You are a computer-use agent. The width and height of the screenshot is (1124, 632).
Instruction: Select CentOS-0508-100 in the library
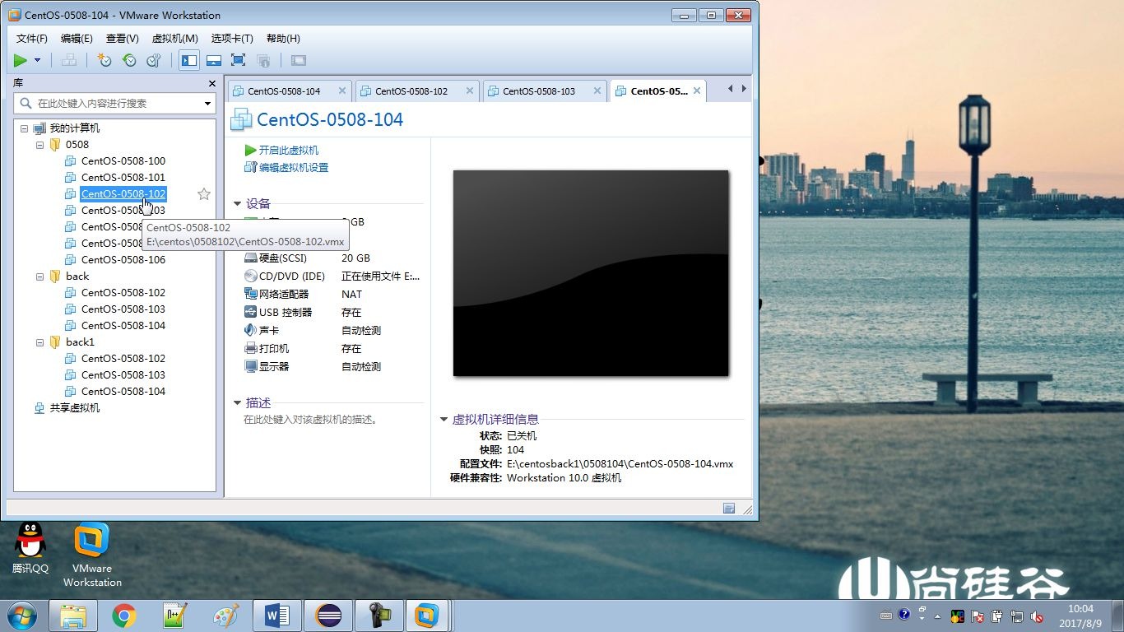123,160
